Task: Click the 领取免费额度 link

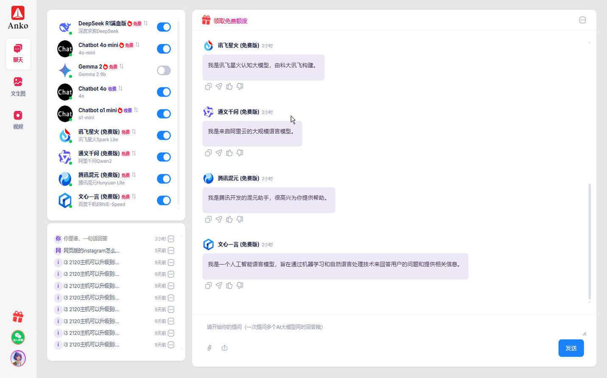Action: [230, 21]
